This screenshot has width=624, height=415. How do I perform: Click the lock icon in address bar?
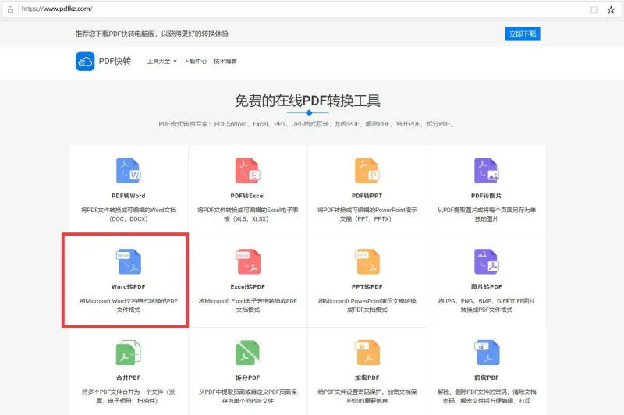tap(11, 9)
